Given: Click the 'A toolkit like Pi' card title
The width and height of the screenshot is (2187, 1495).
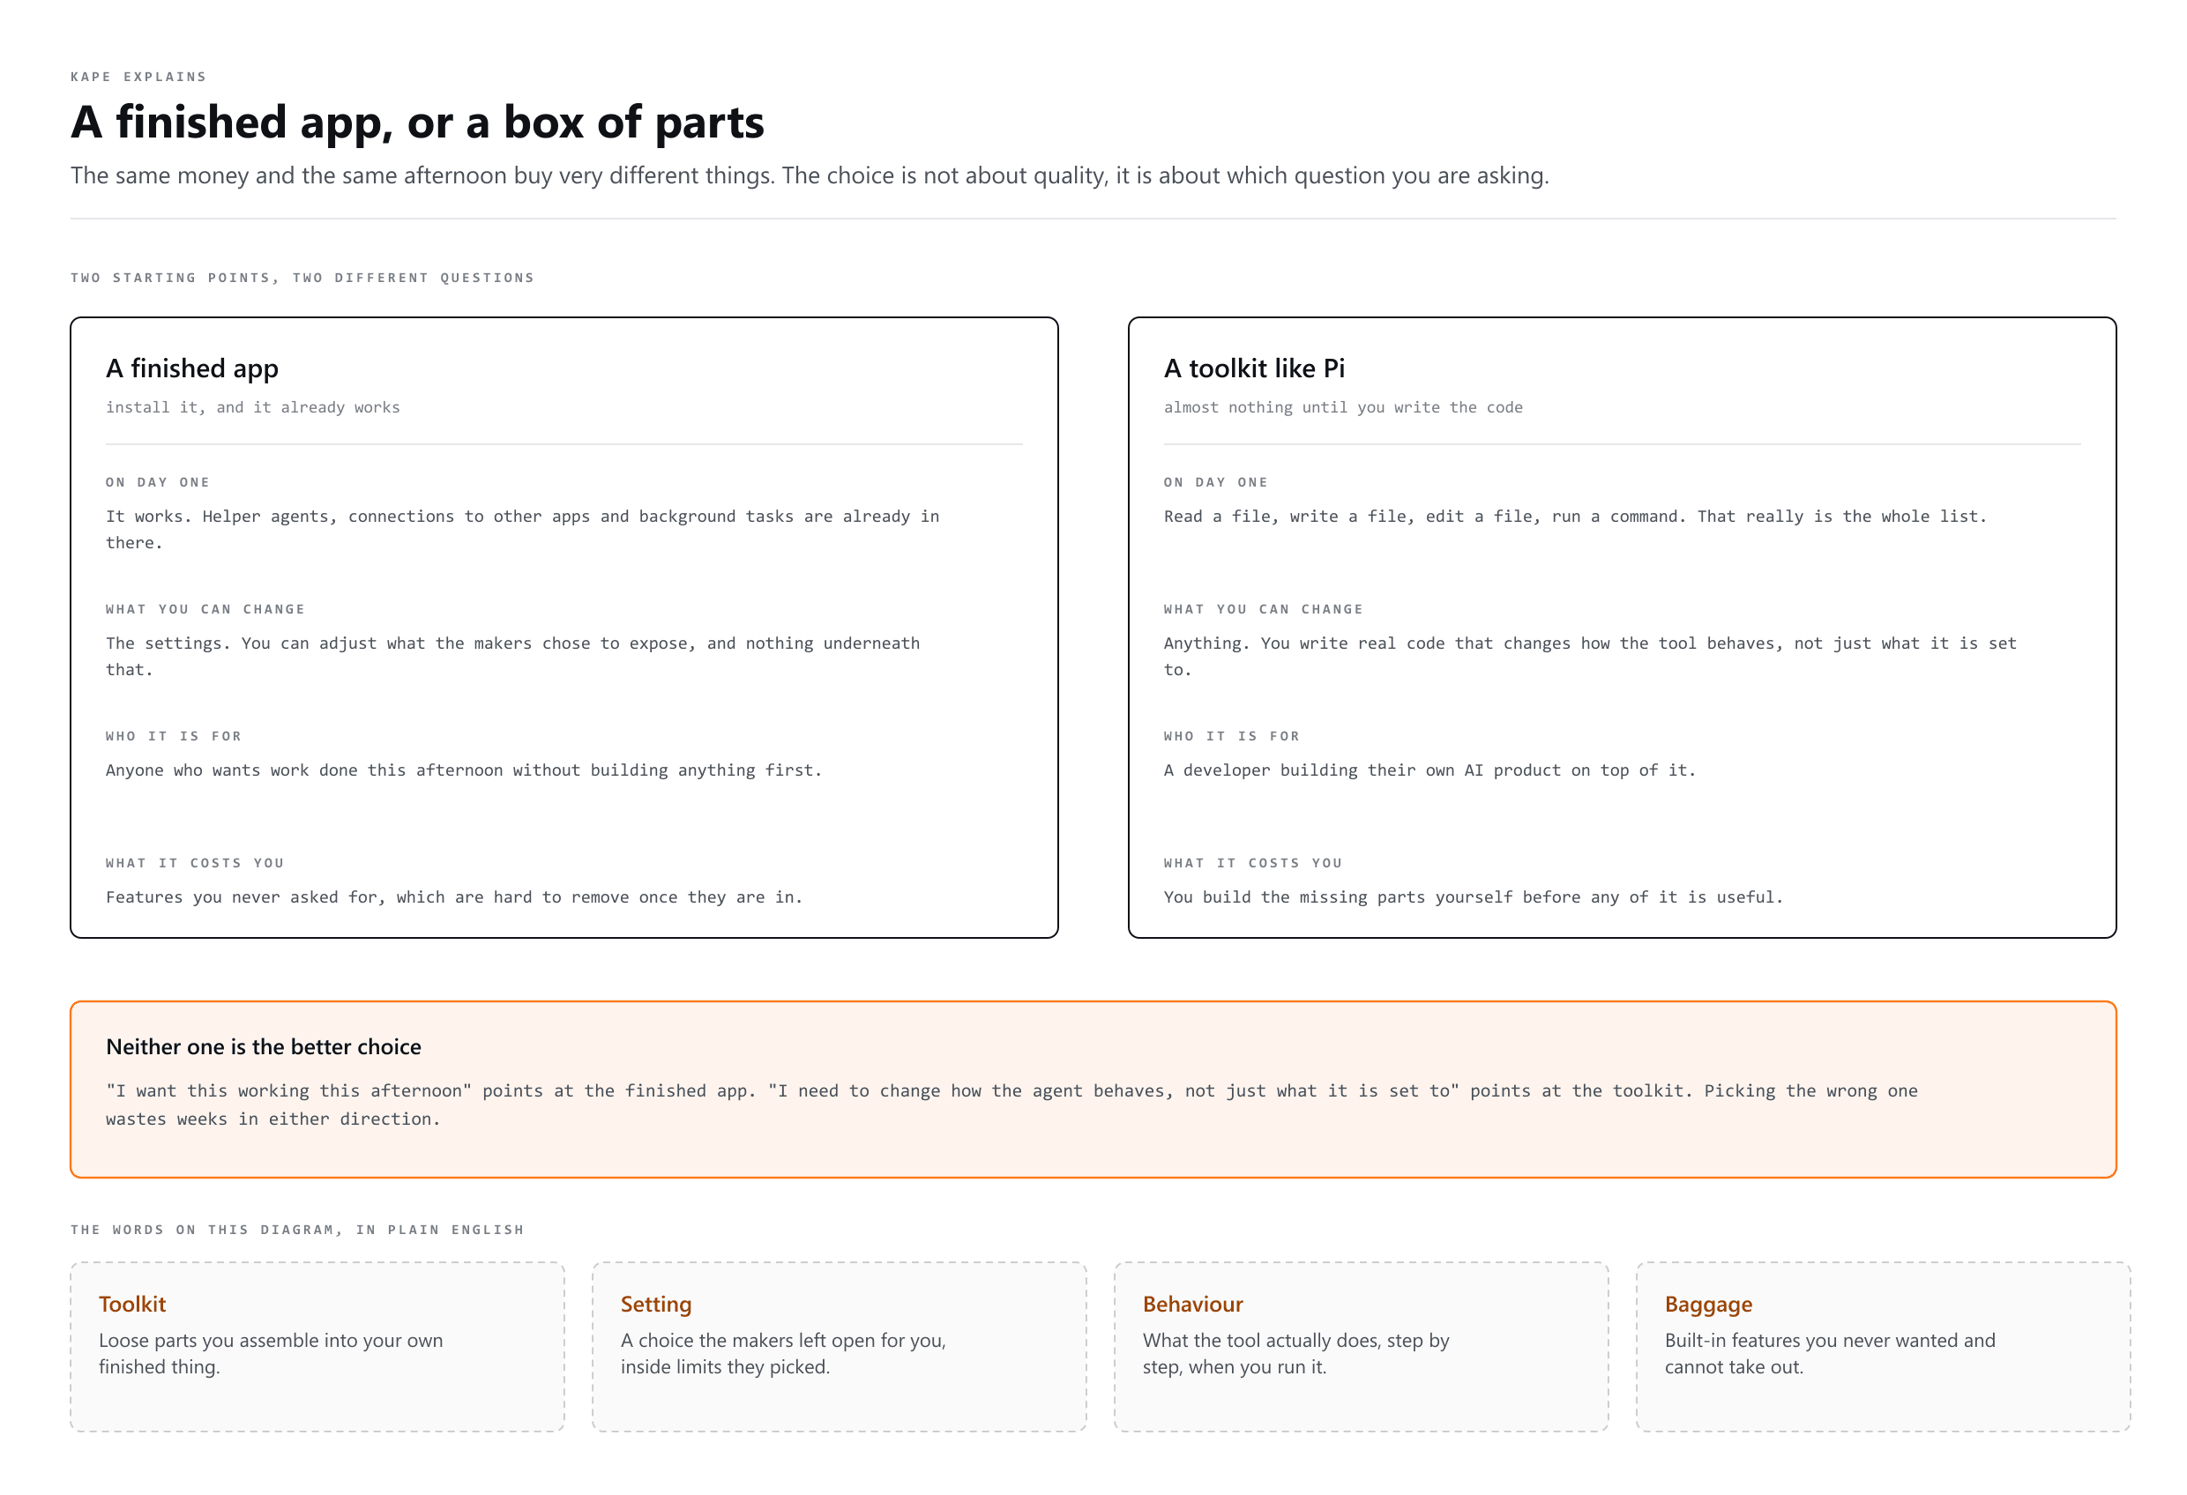Looking at the screenshot, I should point(1254,368).
